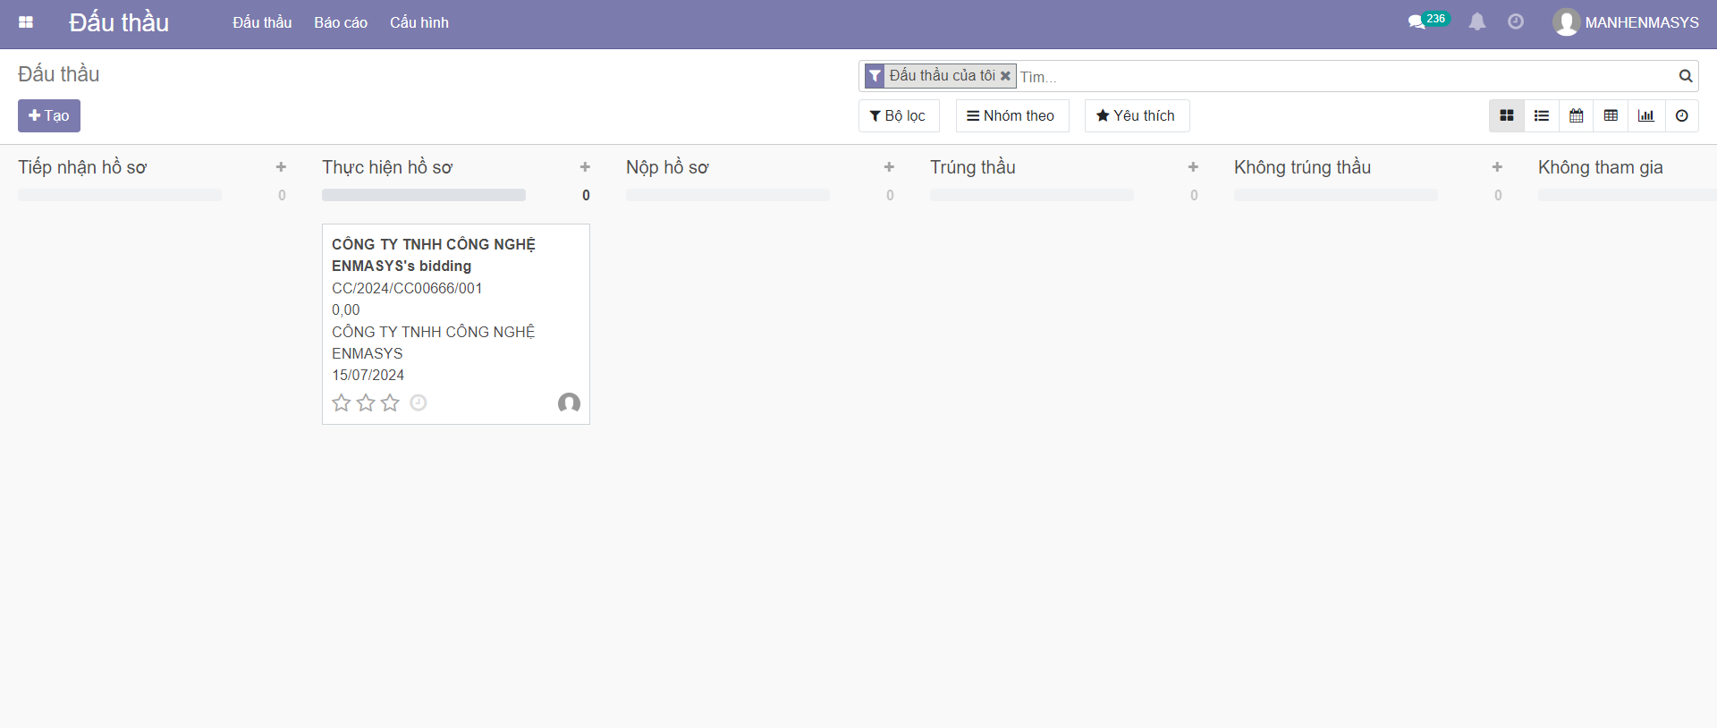Screen dimensions: 1717x728
Task: Set first priority star on bidding card
Action: pyautogui.click(x=341, y=403)
